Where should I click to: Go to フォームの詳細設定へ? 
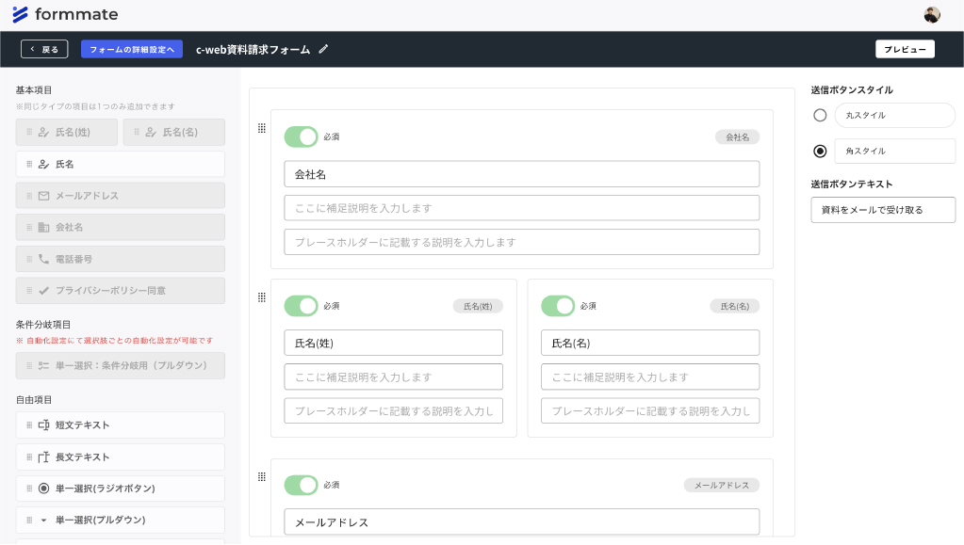(132, 49)
